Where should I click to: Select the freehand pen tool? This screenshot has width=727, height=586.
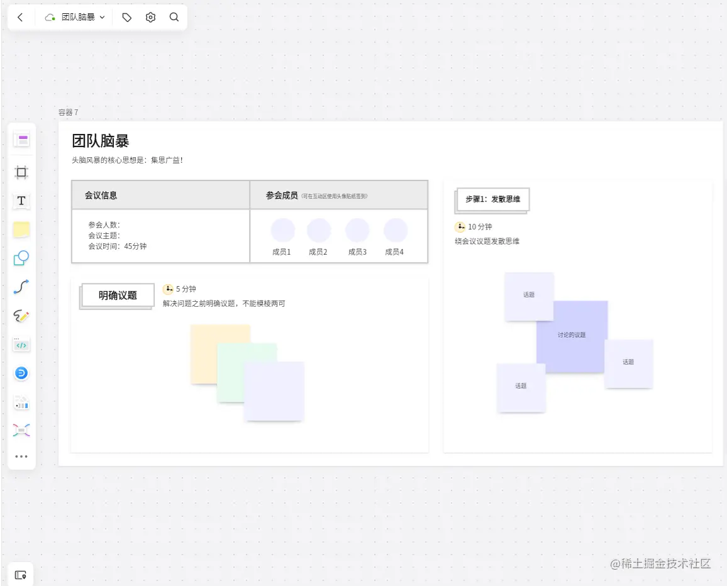21,316
